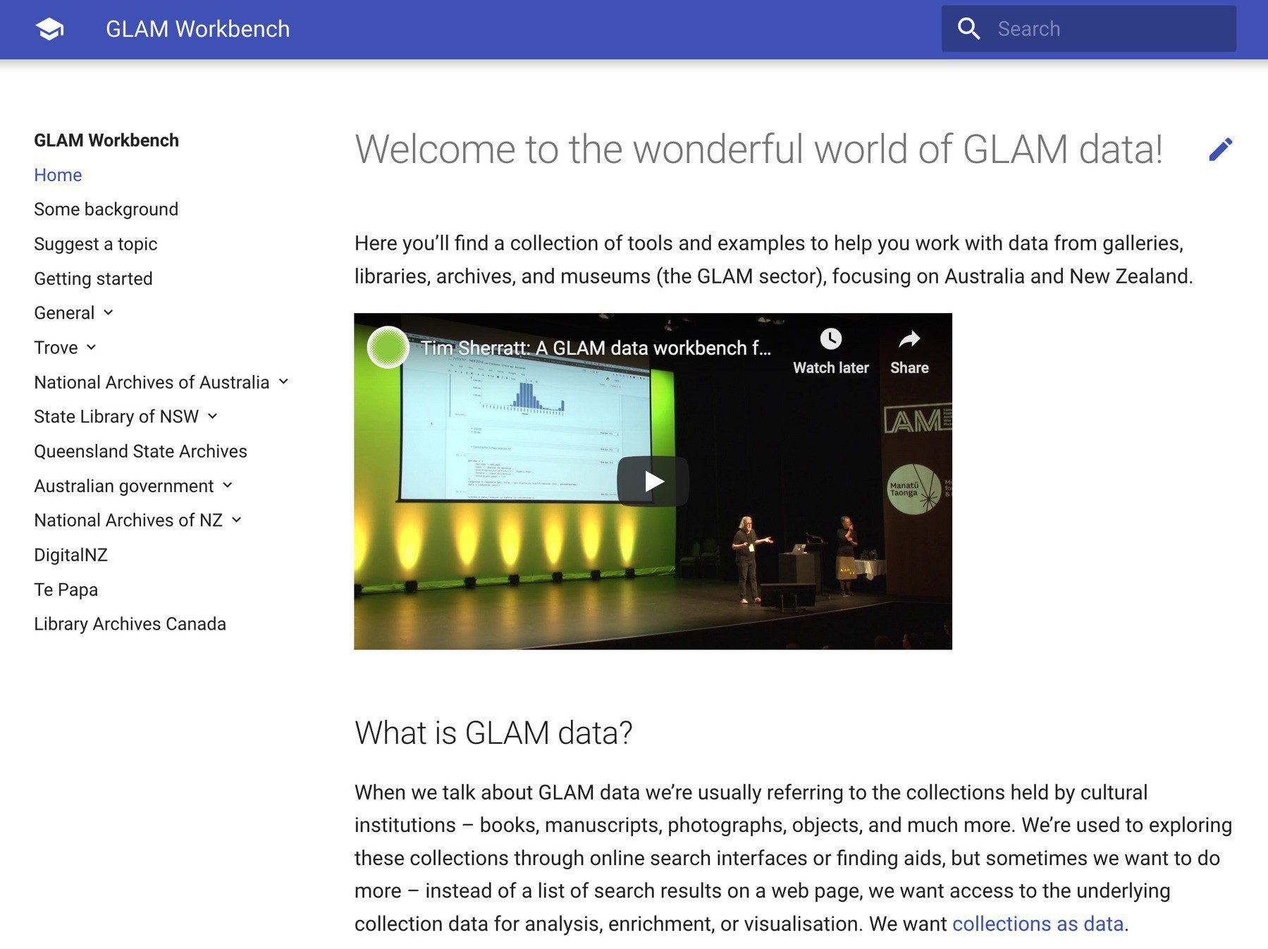Open Getting started page
The image size is (1268, 949).
coord(93,278)
